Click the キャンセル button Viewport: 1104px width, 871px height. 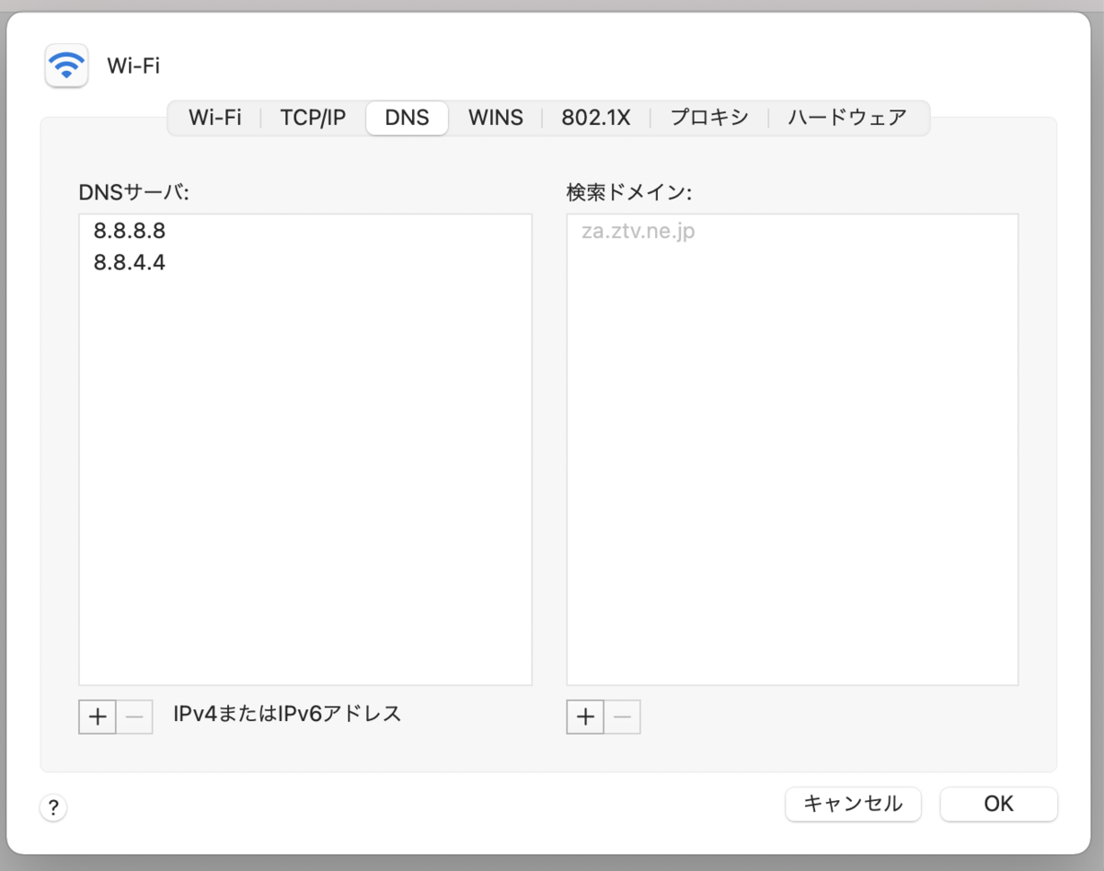(853, 804)
